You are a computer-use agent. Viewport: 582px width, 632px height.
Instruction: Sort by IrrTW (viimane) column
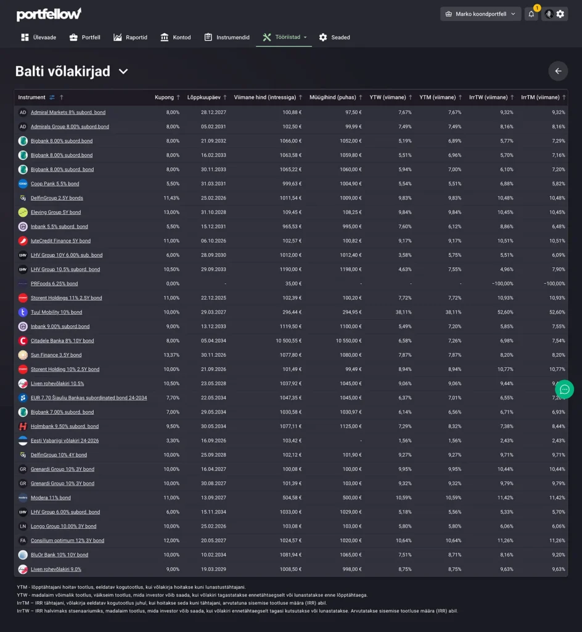491,97
